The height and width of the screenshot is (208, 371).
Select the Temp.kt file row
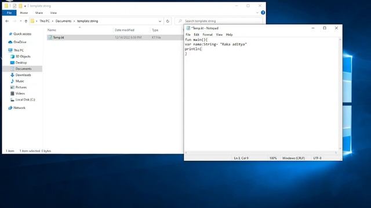pos(115,37)
